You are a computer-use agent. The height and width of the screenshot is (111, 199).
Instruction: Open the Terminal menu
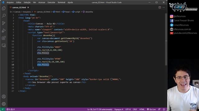coord(61,2)
